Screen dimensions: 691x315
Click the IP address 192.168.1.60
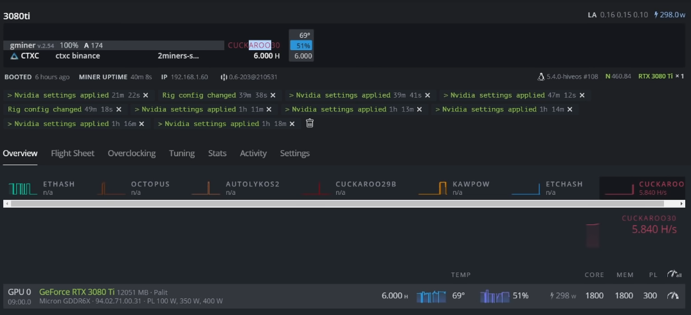click(x=189, y=77)
